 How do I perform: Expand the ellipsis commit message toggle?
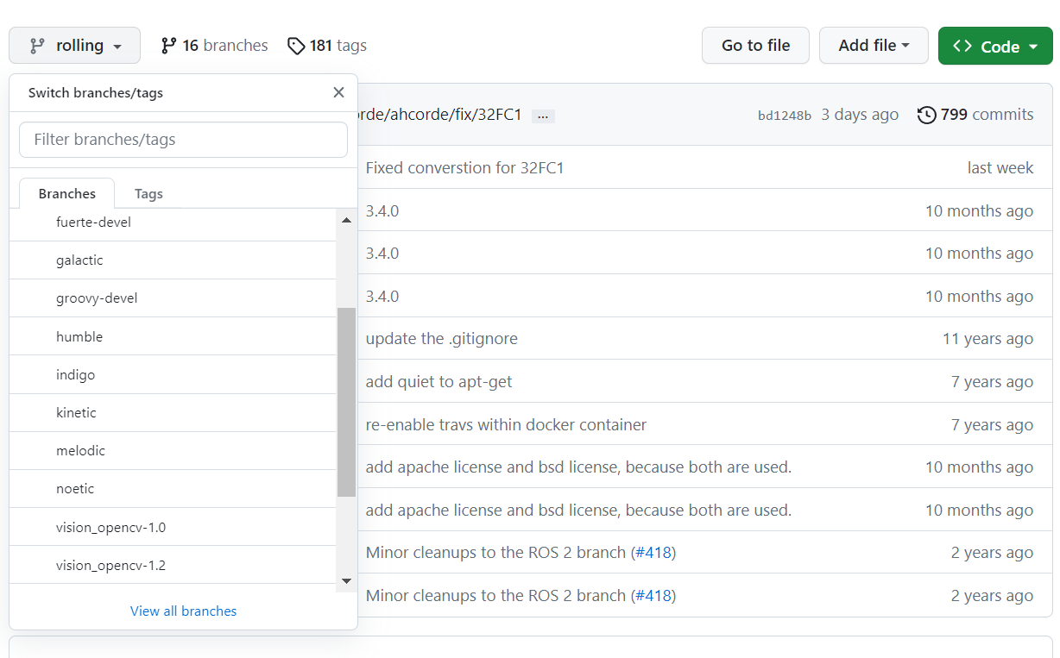pyautogui.click(x=543, y=116)
